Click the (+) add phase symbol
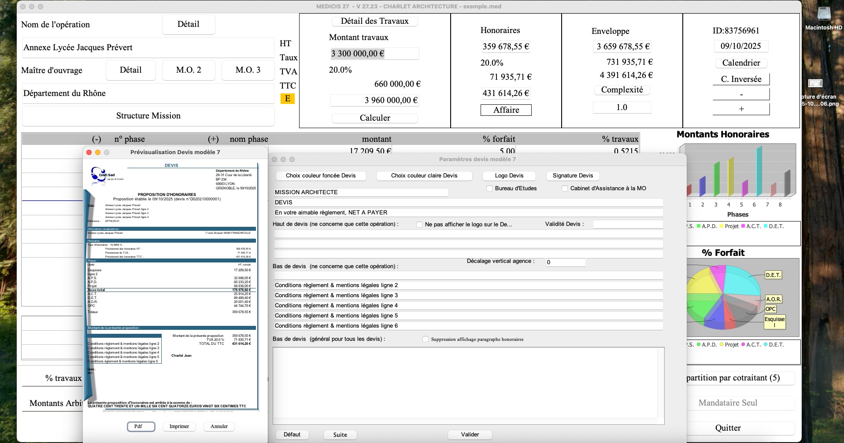 pos(213,139)
